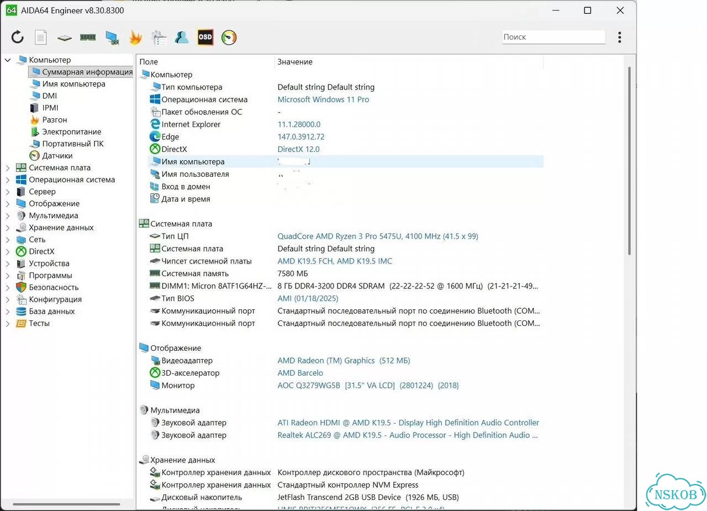Expand the Хранение данных tree node
The width and height of the screenshot is (707, 511).
[x=8, y=228]
